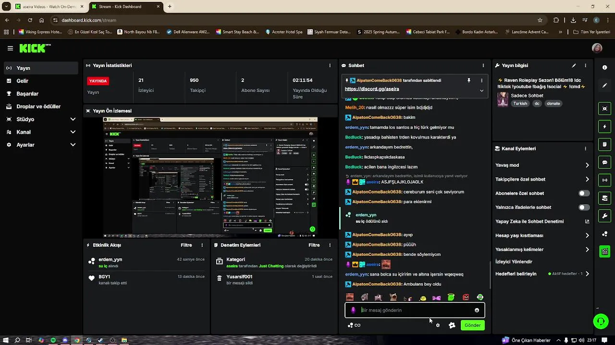Click the green clapperboard icon in right toolbar
Screen dimensions: 615x345
click(x=604, y=252)
